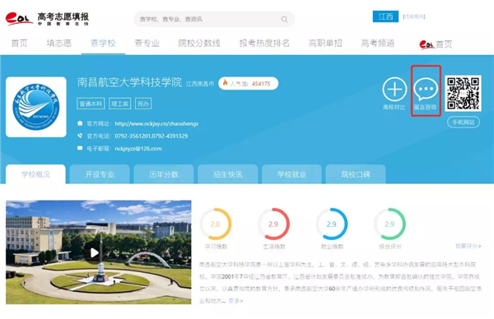Open the official website URL link
The image size is (494, 319).
point(156,123)
